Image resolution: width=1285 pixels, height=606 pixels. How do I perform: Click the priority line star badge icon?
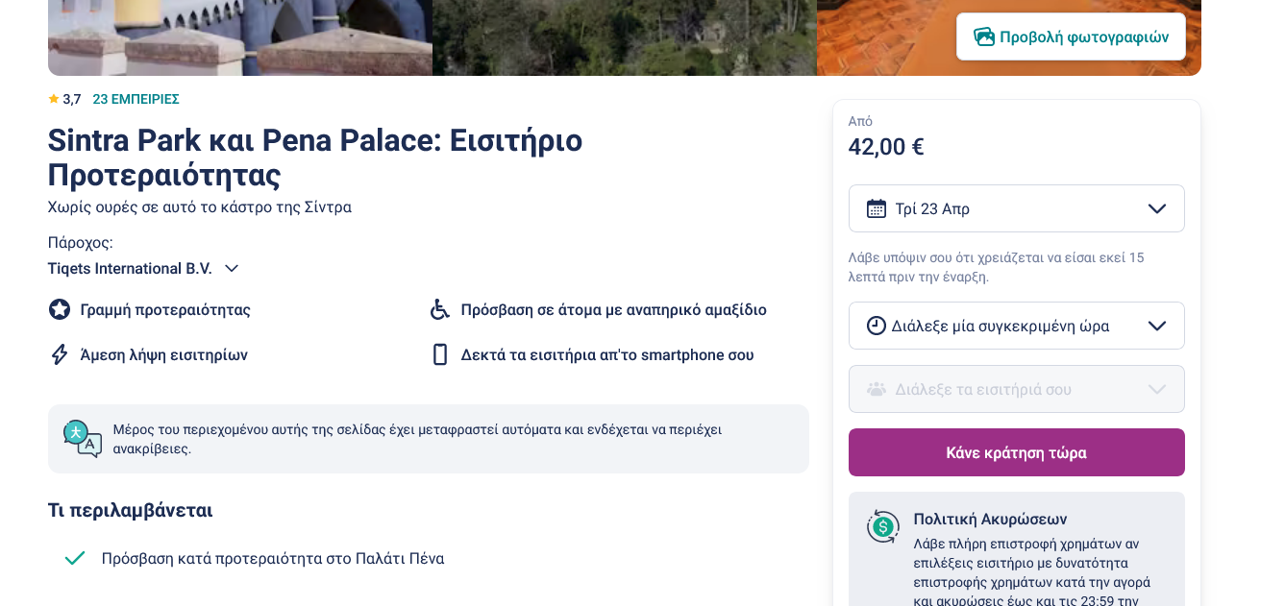click(x=60, y=309)
